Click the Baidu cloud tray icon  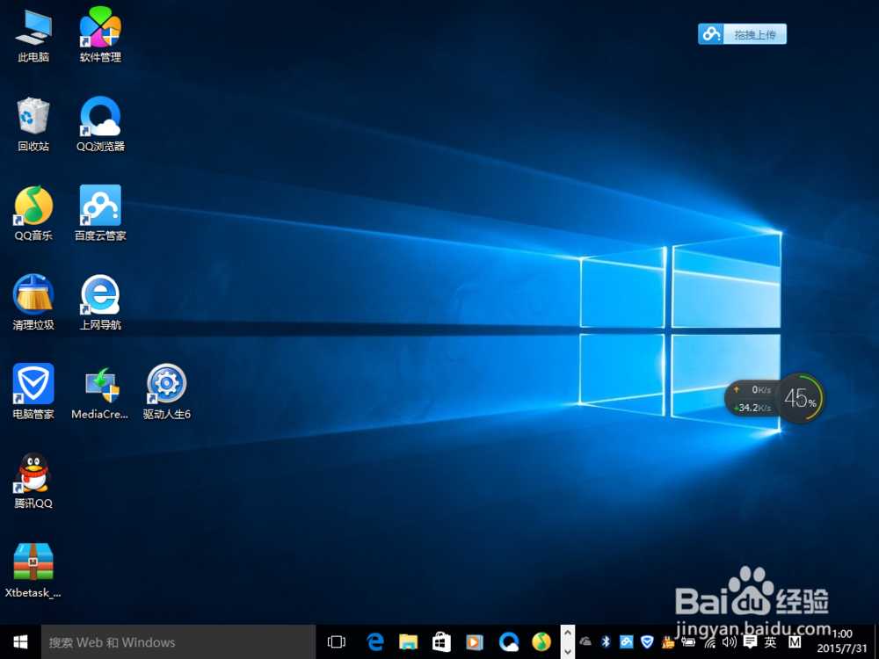[x=626, y=641]
